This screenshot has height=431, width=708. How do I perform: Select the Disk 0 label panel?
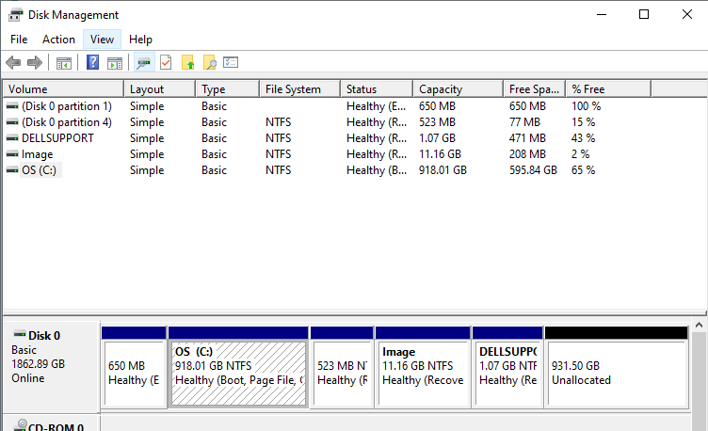[52, 366]
